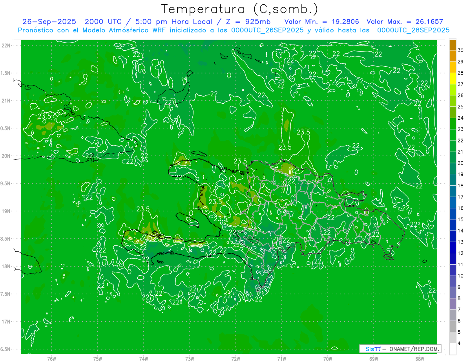Click the dark blue legend swatch between 12 and 13
471x364 pixels.
click(453, 247)
